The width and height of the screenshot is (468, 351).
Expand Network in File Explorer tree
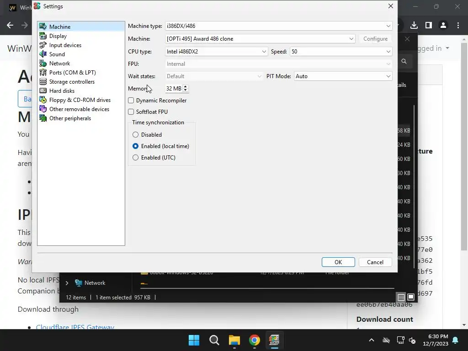[x=67, y=283]
